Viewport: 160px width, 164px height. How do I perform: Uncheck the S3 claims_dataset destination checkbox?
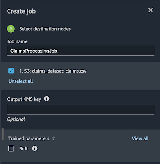click(x=11, y=71)
